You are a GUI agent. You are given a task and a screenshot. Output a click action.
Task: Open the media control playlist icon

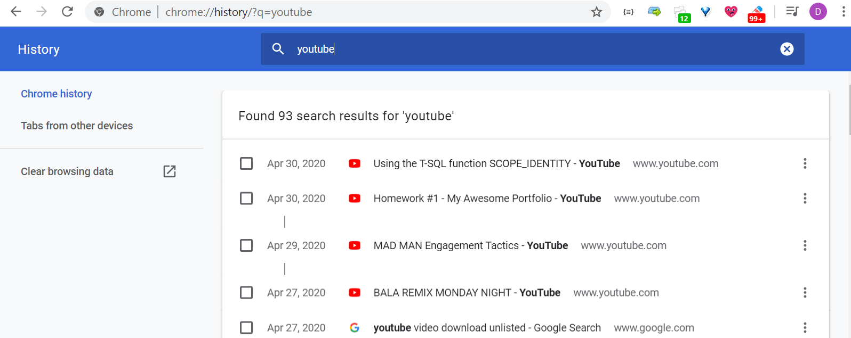(x=792, y=12)
